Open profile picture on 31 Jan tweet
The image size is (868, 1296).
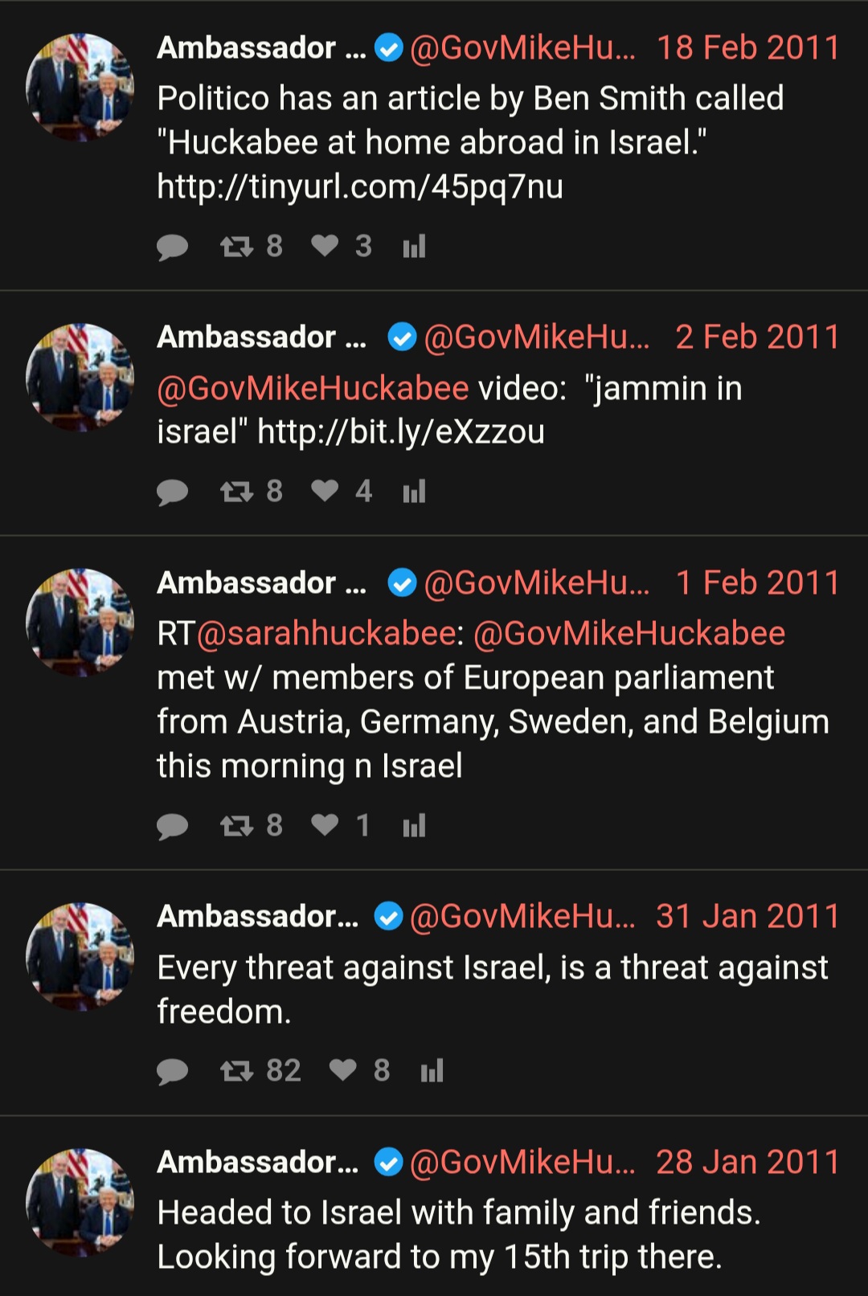click(x=80, y=956)
